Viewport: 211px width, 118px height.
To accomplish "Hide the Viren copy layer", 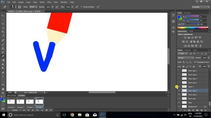I will [179, 98].
